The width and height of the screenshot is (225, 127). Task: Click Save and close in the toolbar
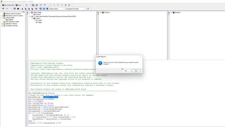coord(8,5)
